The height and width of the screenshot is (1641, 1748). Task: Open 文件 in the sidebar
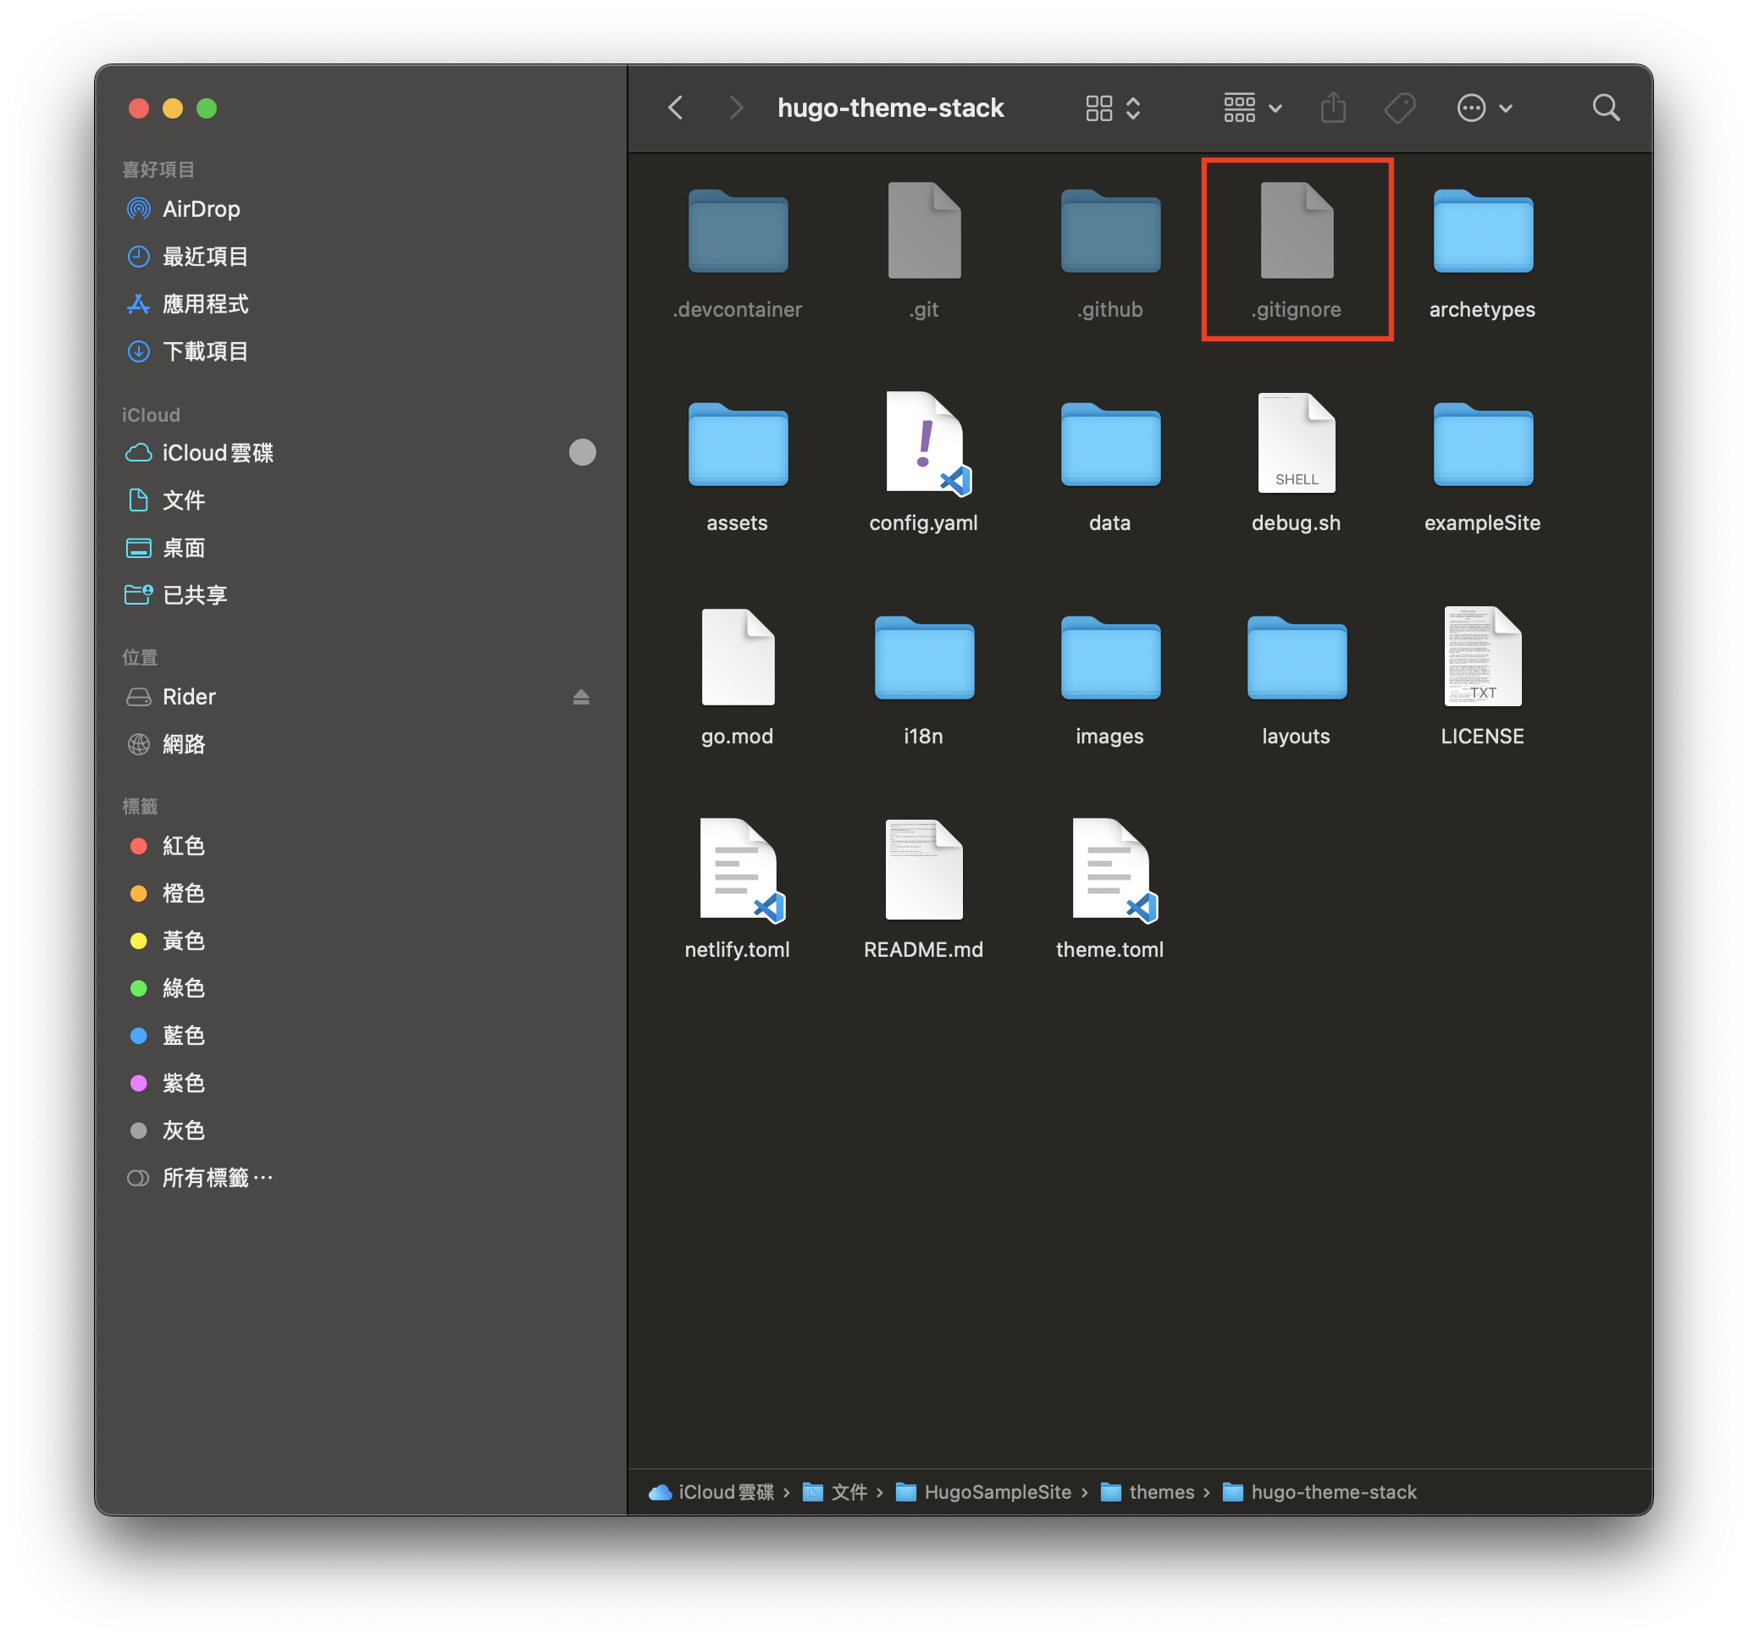(361, 500)
